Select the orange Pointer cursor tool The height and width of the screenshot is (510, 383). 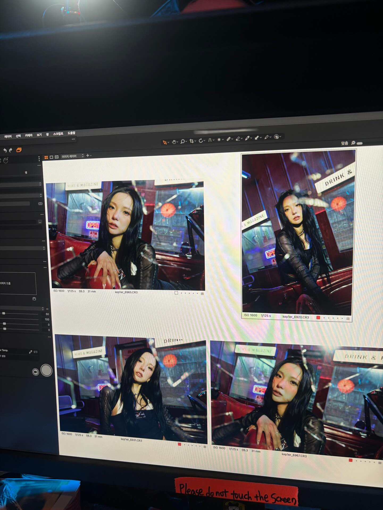click(165, 142)
